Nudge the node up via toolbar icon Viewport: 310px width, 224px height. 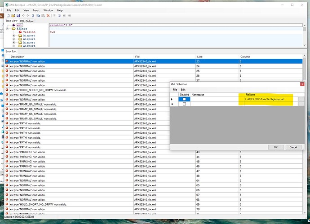pyautogui.click(x=54, y=16)
